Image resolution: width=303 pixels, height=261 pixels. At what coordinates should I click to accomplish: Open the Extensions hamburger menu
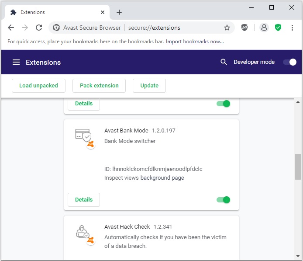pos(16,63)
